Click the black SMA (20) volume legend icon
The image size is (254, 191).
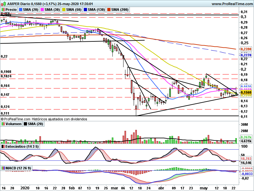pos(25,124)
